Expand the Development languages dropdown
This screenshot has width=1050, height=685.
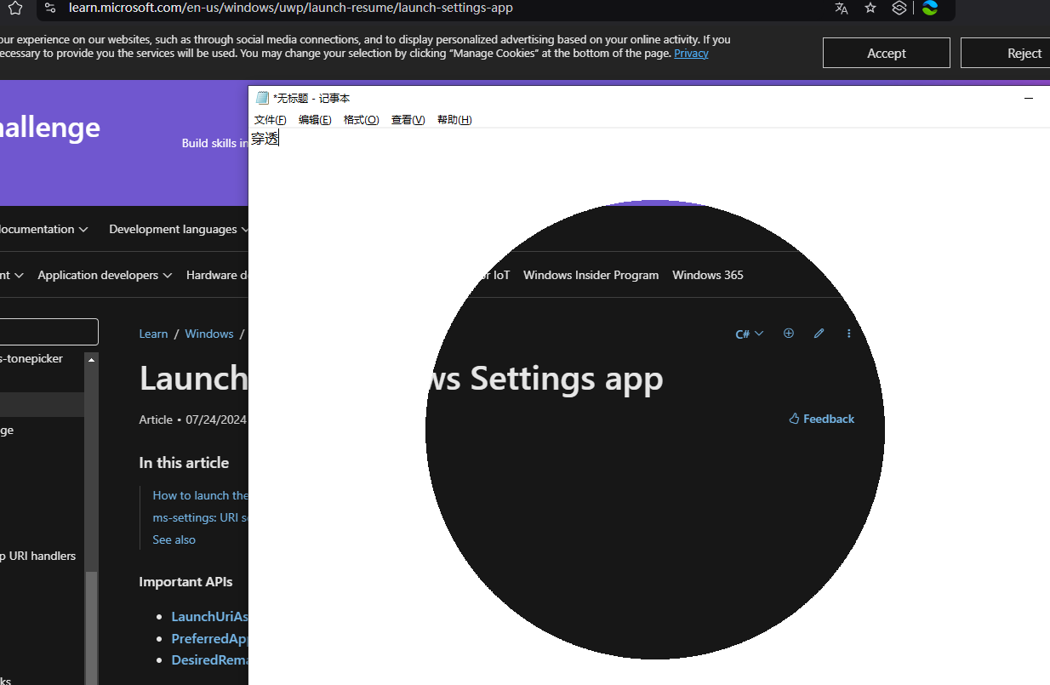(179, 229)
